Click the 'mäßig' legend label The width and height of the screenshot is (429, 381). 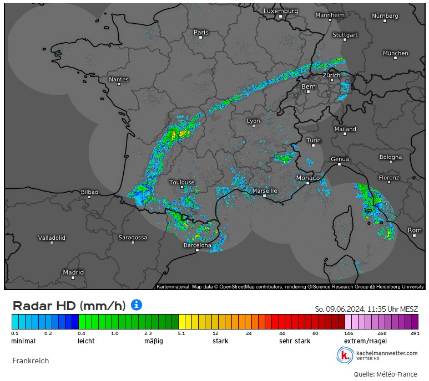(154, 341)
